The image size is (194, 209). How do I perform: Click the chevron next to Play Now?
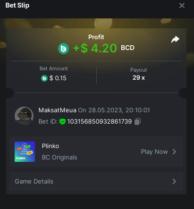click(174, 152)
